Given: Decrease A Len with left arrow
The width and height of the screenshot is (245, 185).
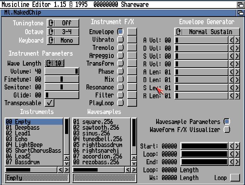Looking at the screenshot, I should pyautogui.click(x=231, y=72).
